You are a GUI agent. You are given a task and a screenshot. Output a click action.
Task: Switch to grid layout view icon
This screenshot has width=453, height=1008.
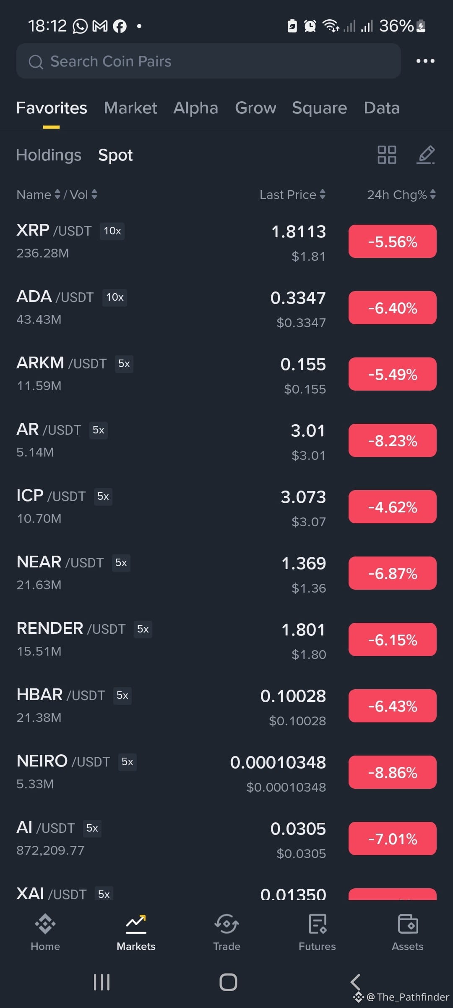click(x=386, y=155)
